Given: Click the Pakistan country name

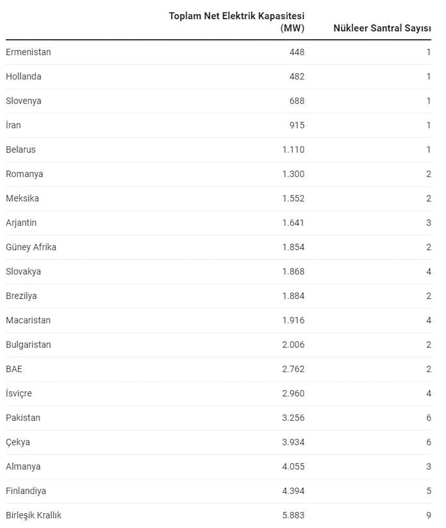Looking at the screenshot, I should click(x=23, y=418).
